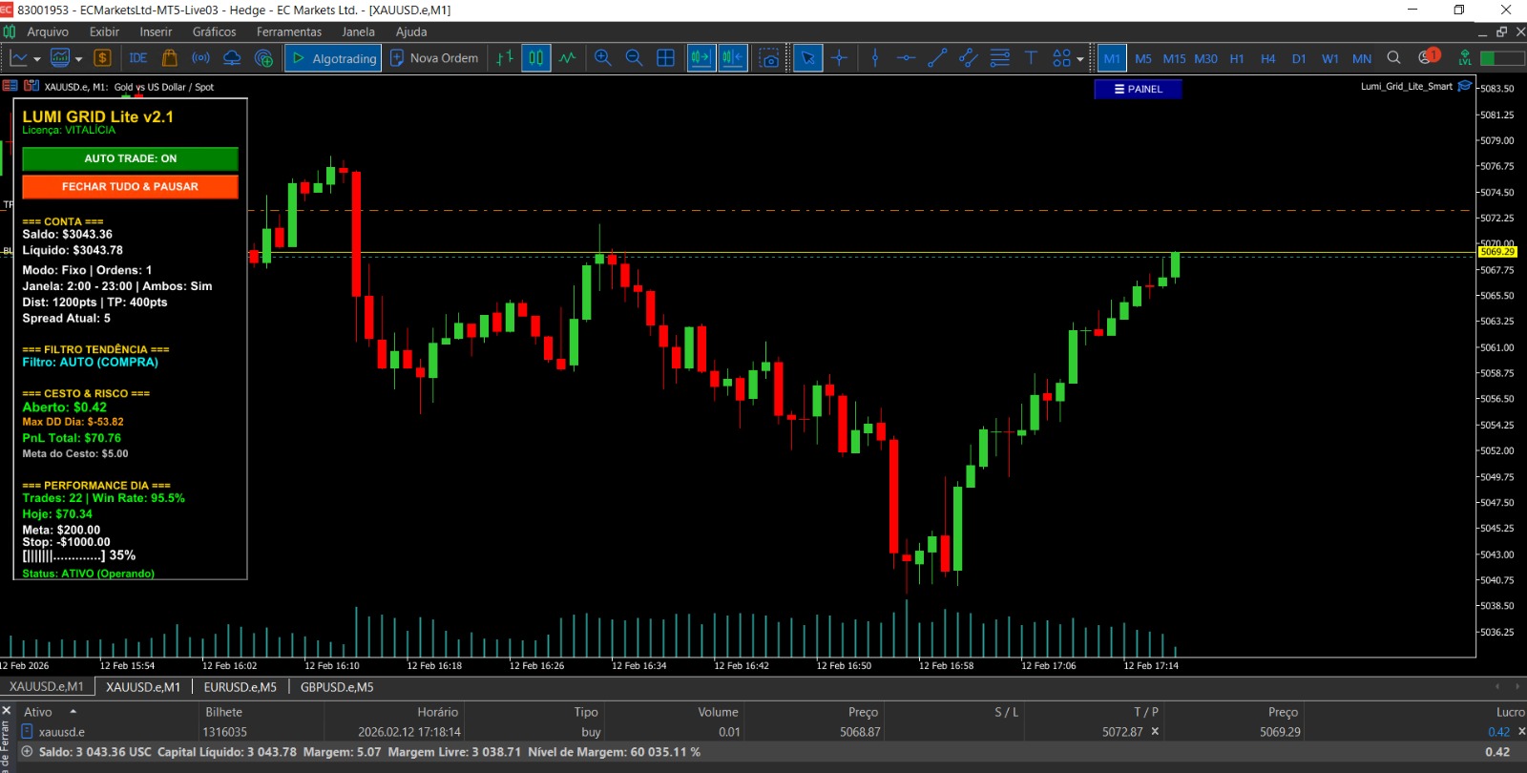Image resolution: width=1527 pixels, height=773 pixels.
Task: Switch chart to line chart view
Action: (x=568, y=58)
